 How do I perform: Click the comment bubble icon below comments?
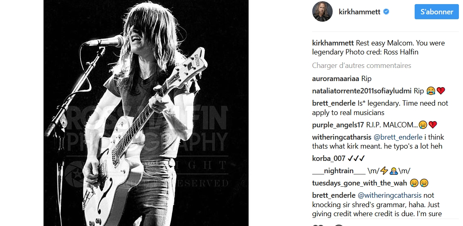coord(339,225)
